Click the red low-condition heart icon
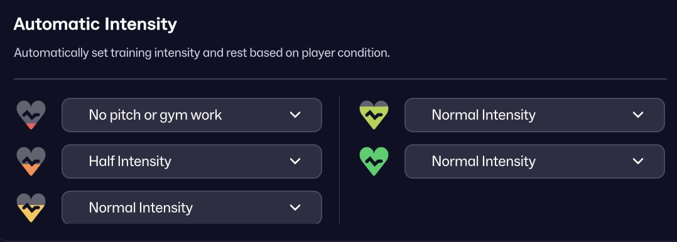This screenshot has height=242, width=677. tap(31, 115)
